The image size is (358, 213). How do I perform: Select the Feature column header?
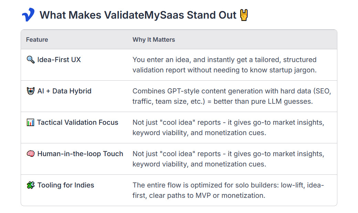click(x=37, y=40)
